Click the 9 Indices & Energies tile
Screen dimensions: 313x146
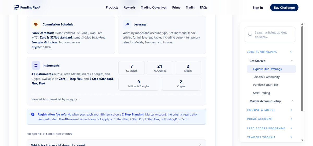[x=139, y=84]
